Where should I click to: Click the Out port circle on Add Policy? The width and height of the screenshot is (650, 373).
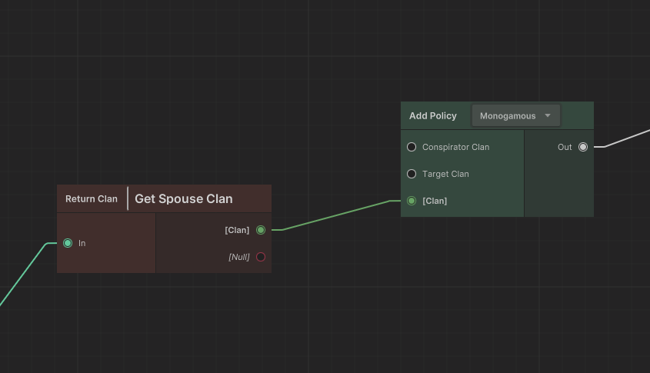click(x=583, y=147)
